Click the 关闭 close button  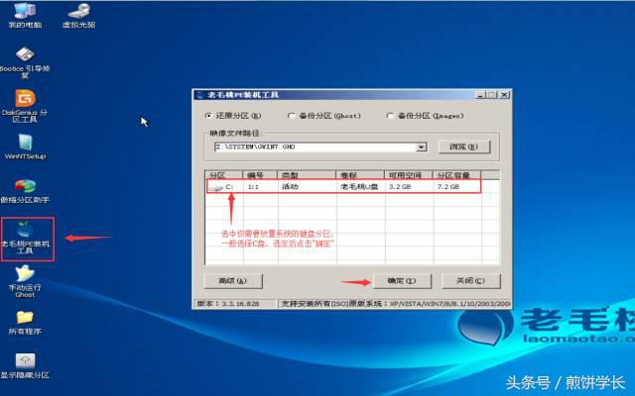(470, 281)
